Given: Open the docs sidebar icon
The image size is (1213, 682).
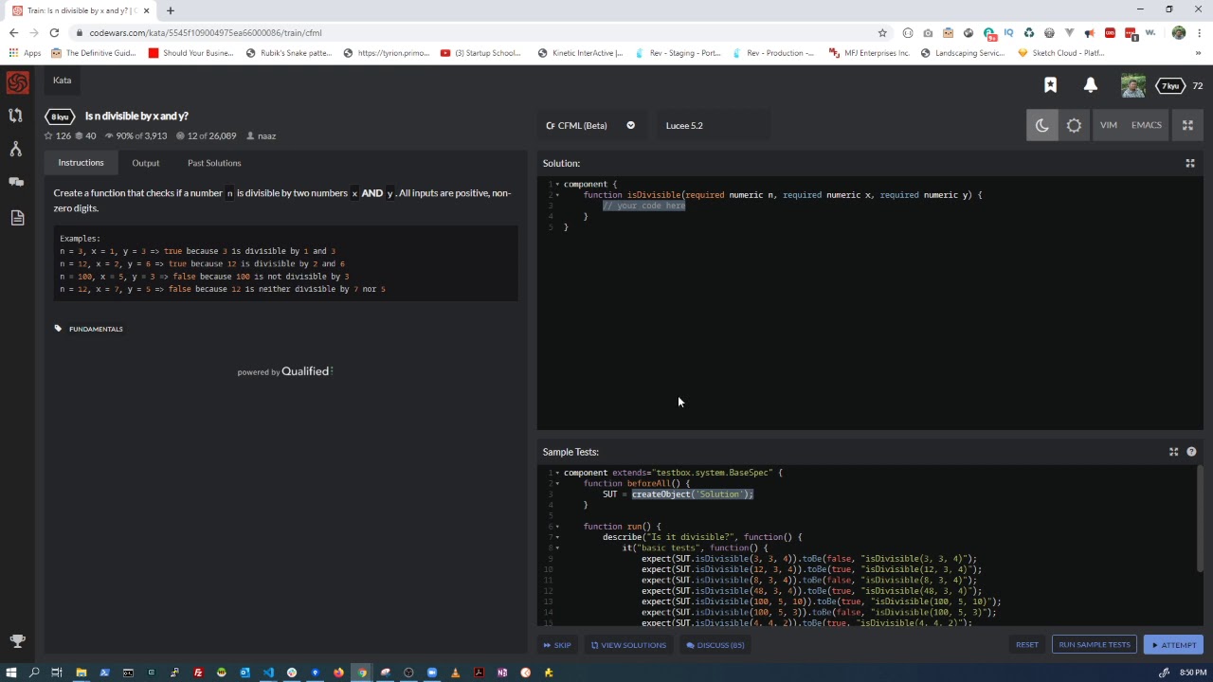Looking at the screenshot, I should 16,217.
